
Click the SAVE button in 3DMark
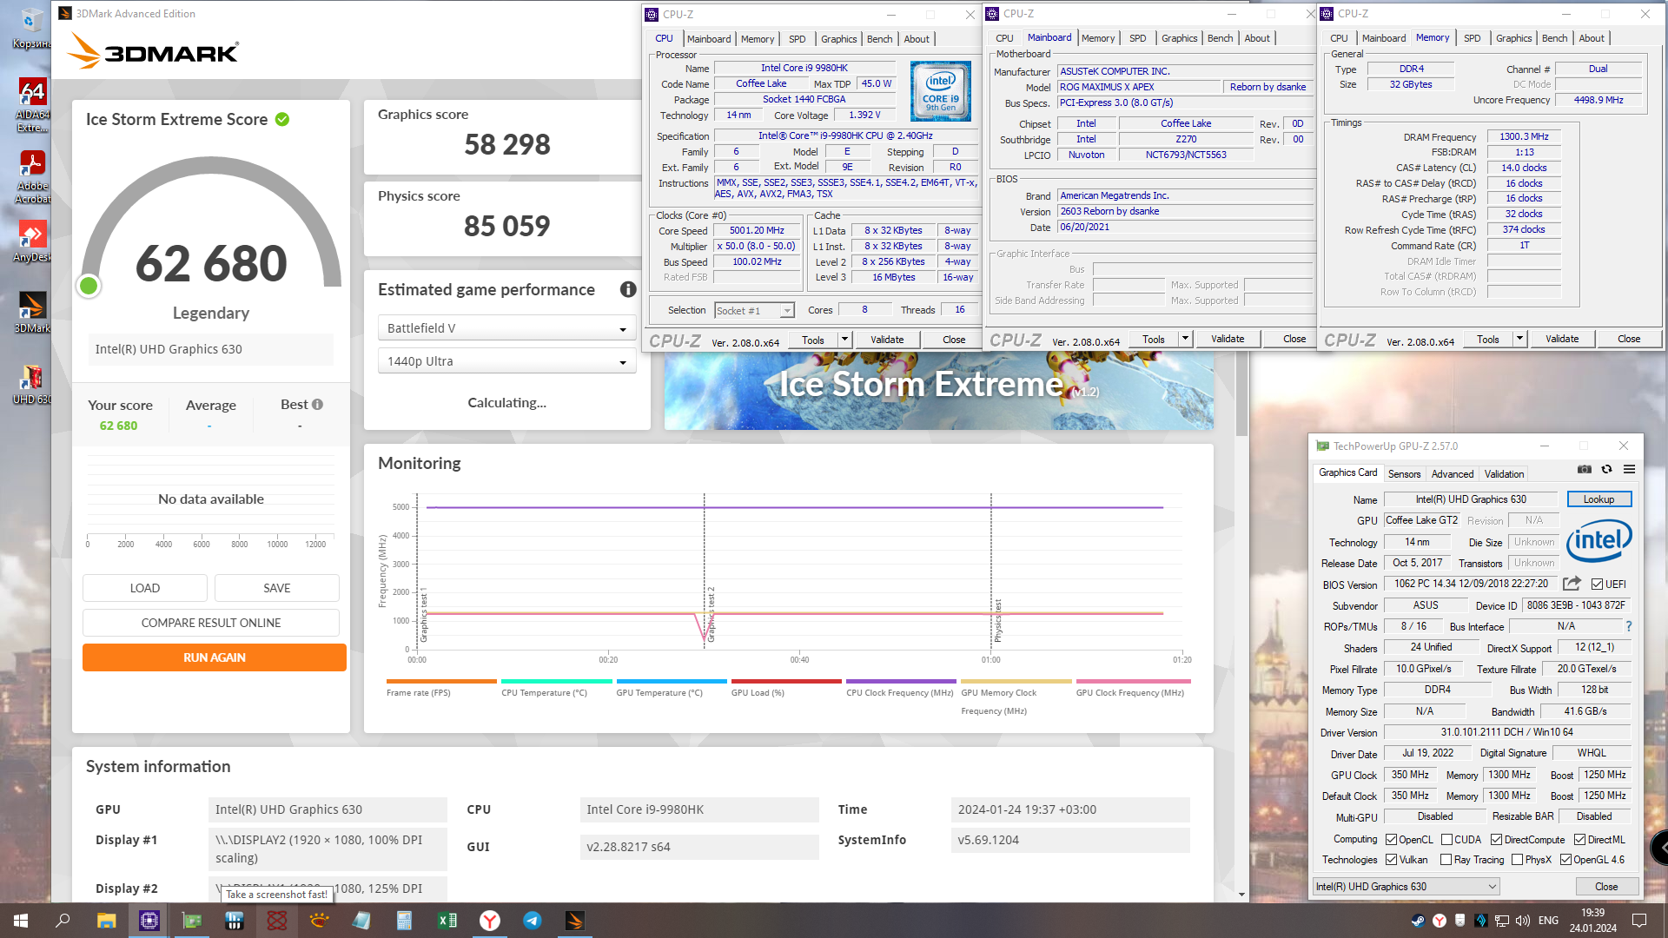tap(277, 588)
